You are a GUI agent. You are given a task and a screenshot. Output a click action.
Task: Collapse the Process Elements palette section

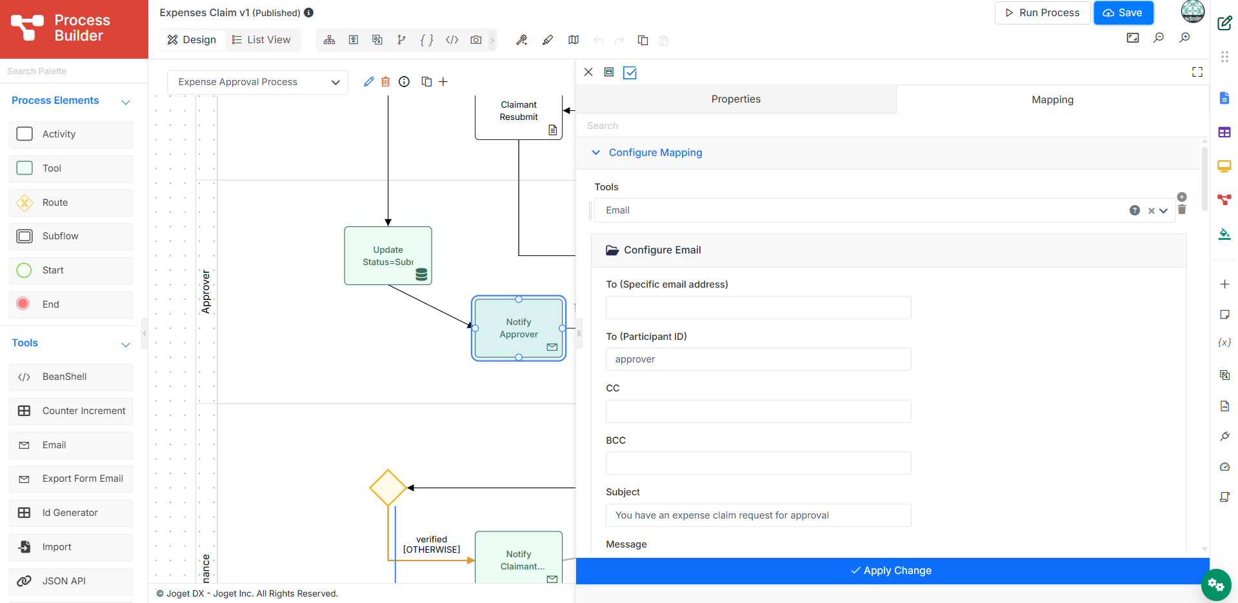click(x=126, y=102)
